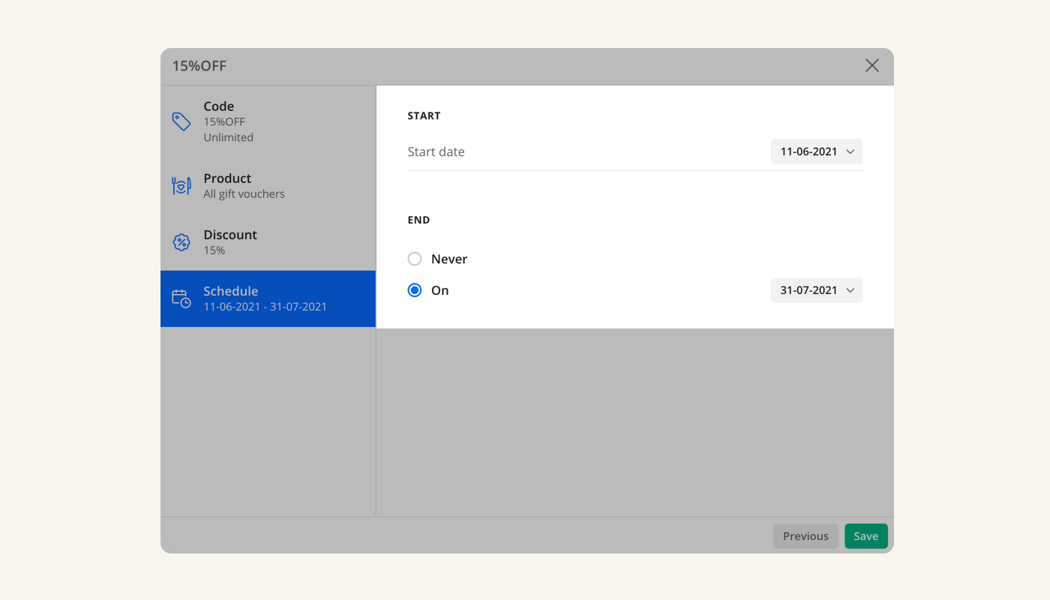Select the Never radio button

pos(415,259)
